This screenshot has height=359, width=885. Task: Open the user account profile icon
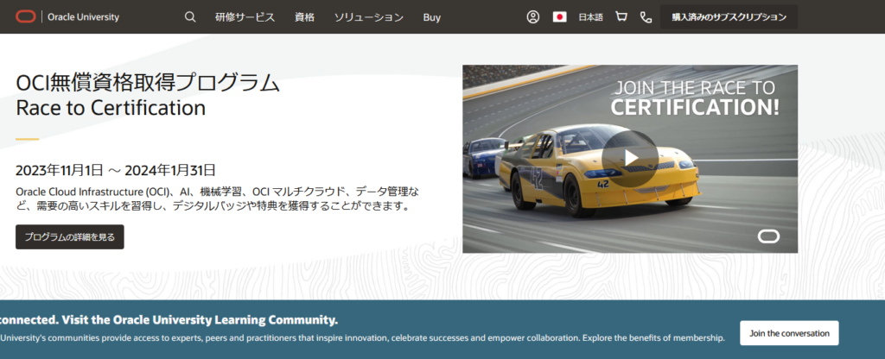pyautogui.click(x=533, y=17)
